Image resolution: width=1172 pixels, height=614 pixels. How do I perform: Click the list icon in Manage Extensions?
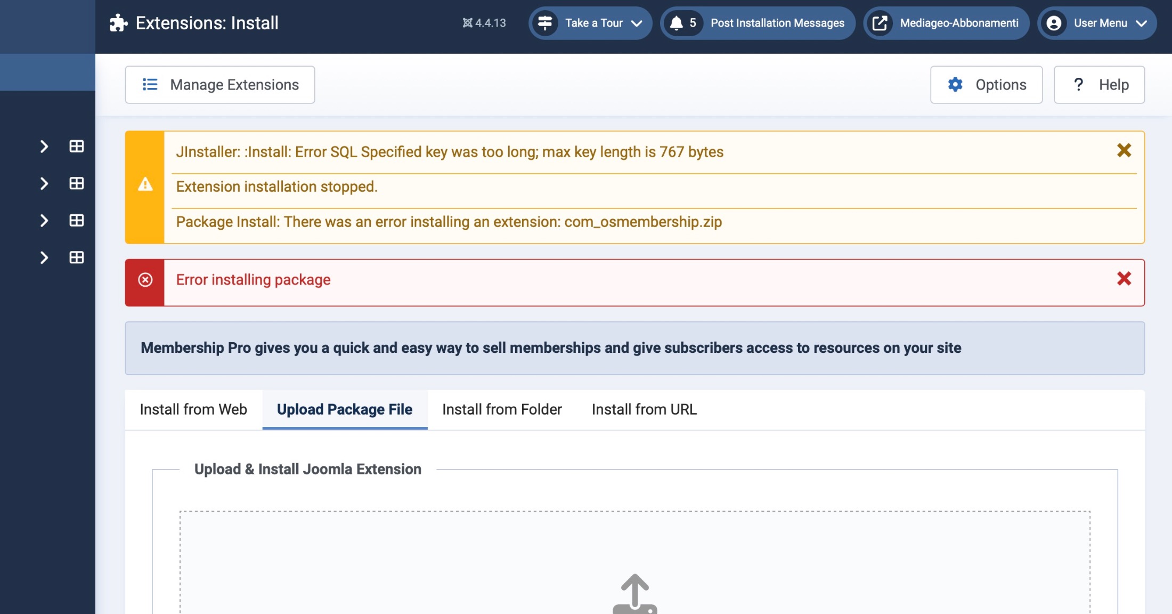pos(150,85)
